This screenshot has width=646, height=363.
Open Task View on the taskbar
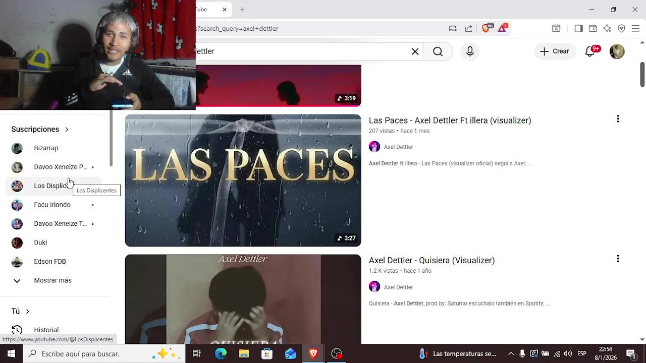(197, 354)
